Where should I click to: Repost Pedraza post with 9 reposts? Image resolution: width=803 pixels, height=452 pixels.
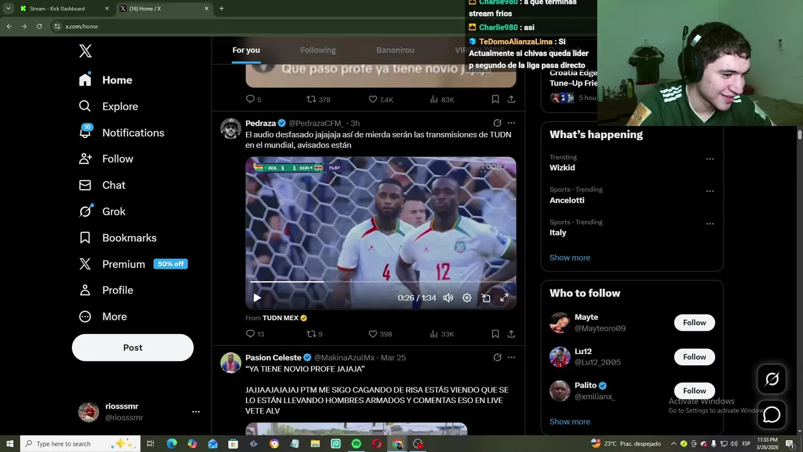(314, 334)
